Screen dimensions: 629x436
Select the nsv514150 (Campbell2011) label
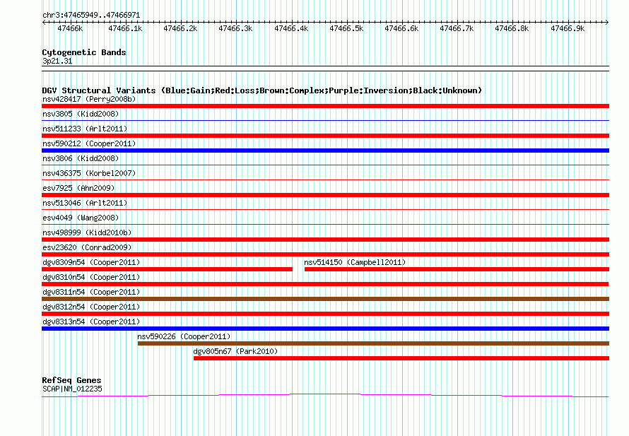(x=355, y=262)
